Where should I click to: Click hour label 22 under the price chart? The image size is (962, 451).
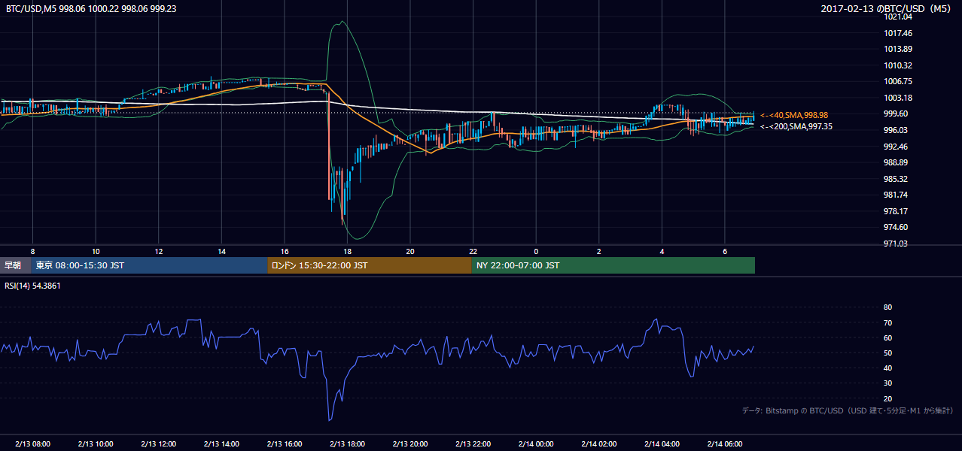(473, 251)
